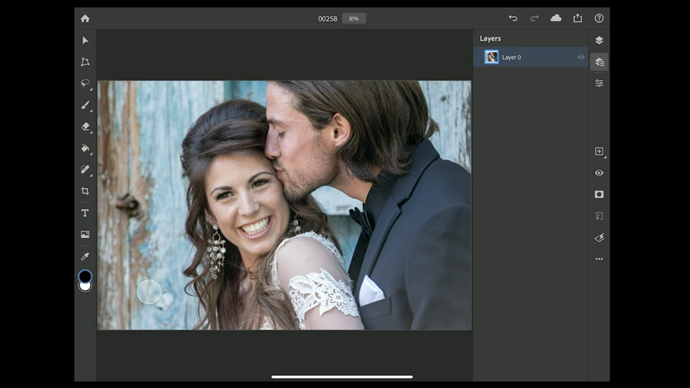
Task: Switch to compact layer view
Action: click(x=599, y=40)
